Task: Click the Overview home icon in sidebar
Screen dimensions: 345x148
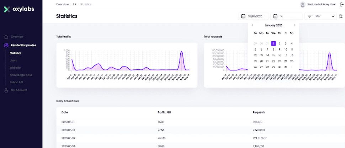Action: click(x=6, y=37)
